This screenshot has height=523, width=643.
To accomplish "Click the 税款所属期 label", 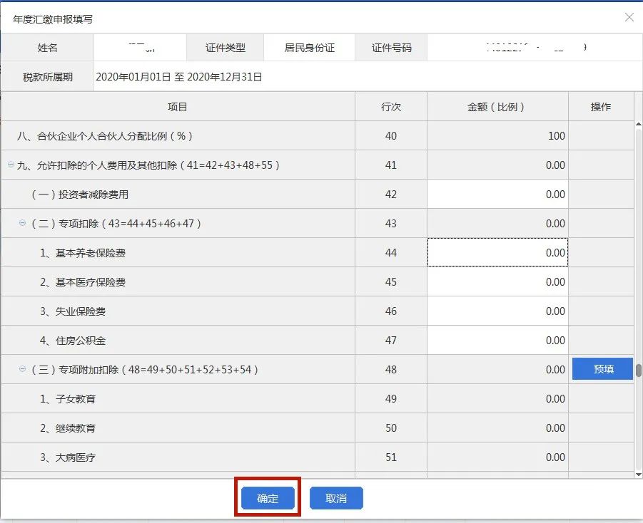I will (x=48, y=77).
